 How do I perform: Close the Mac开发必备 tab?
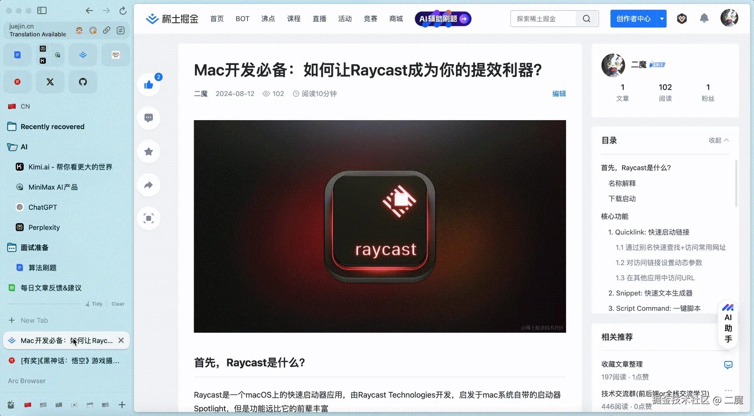121,341
